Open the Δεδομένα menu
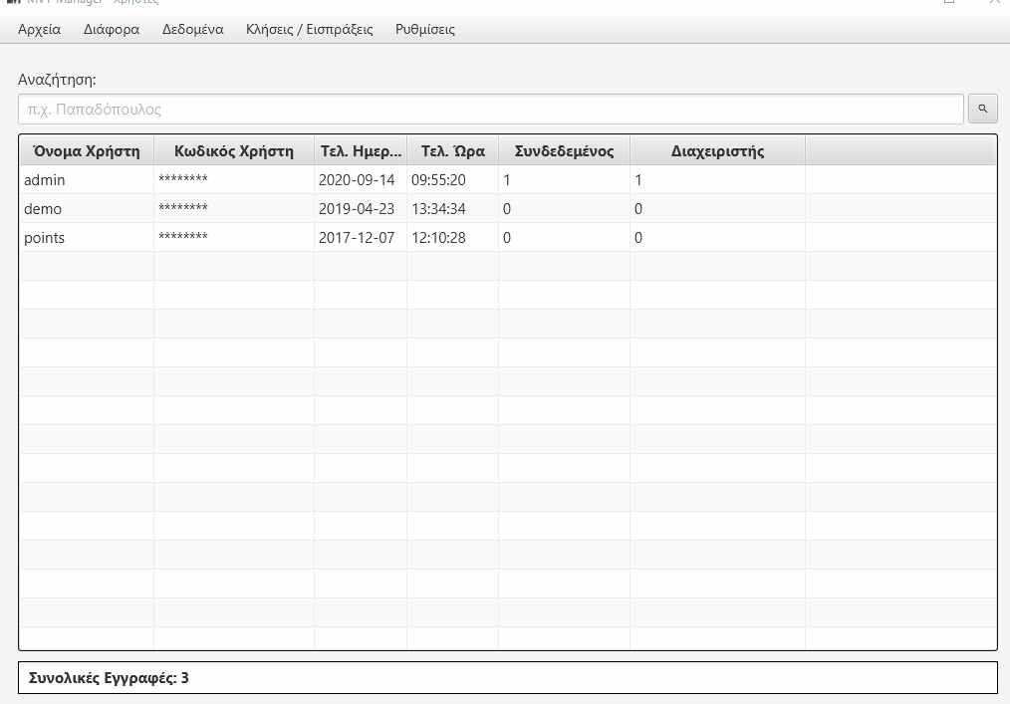The width and height of the screenshot is (1010, 704). point(192,30)
